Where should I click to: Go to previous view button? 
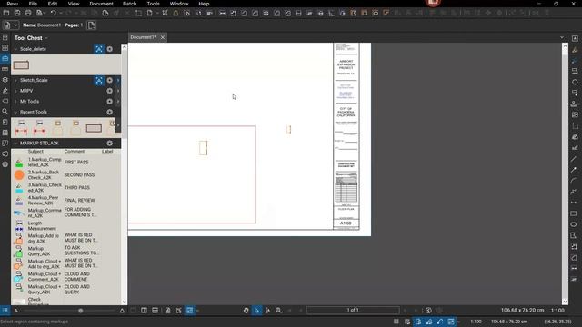coord(428,311)
